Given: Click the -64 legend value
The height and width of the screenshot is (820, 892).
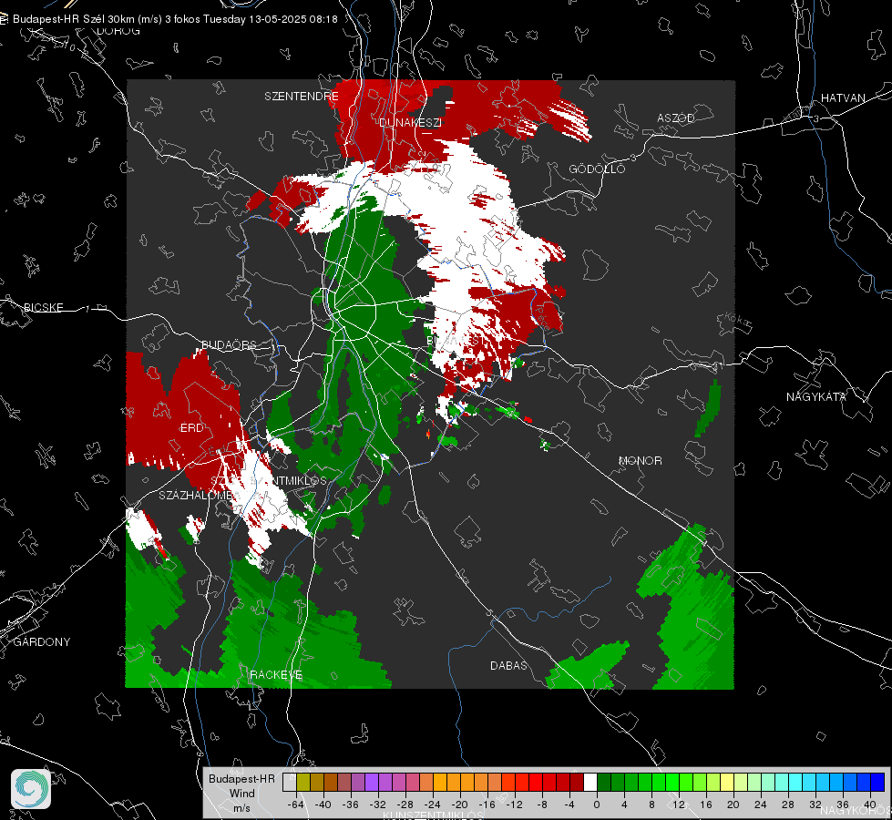Looking at the screenshot, I should click(x=296, y=805).
